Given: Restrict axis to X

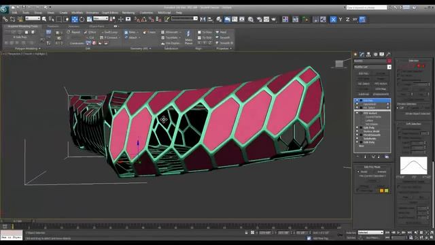Looking at the screenshot, I should pos(333,19).
